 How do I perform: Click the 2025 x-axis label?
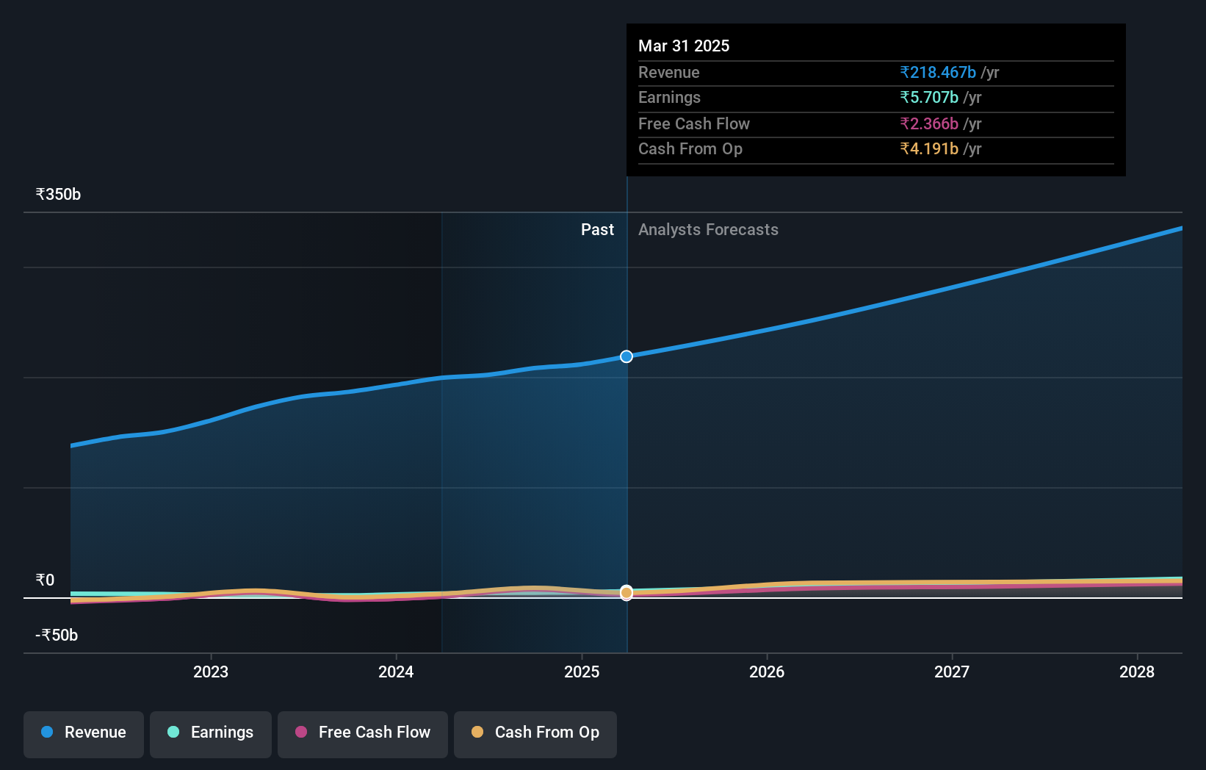click(x=582, y=672)
